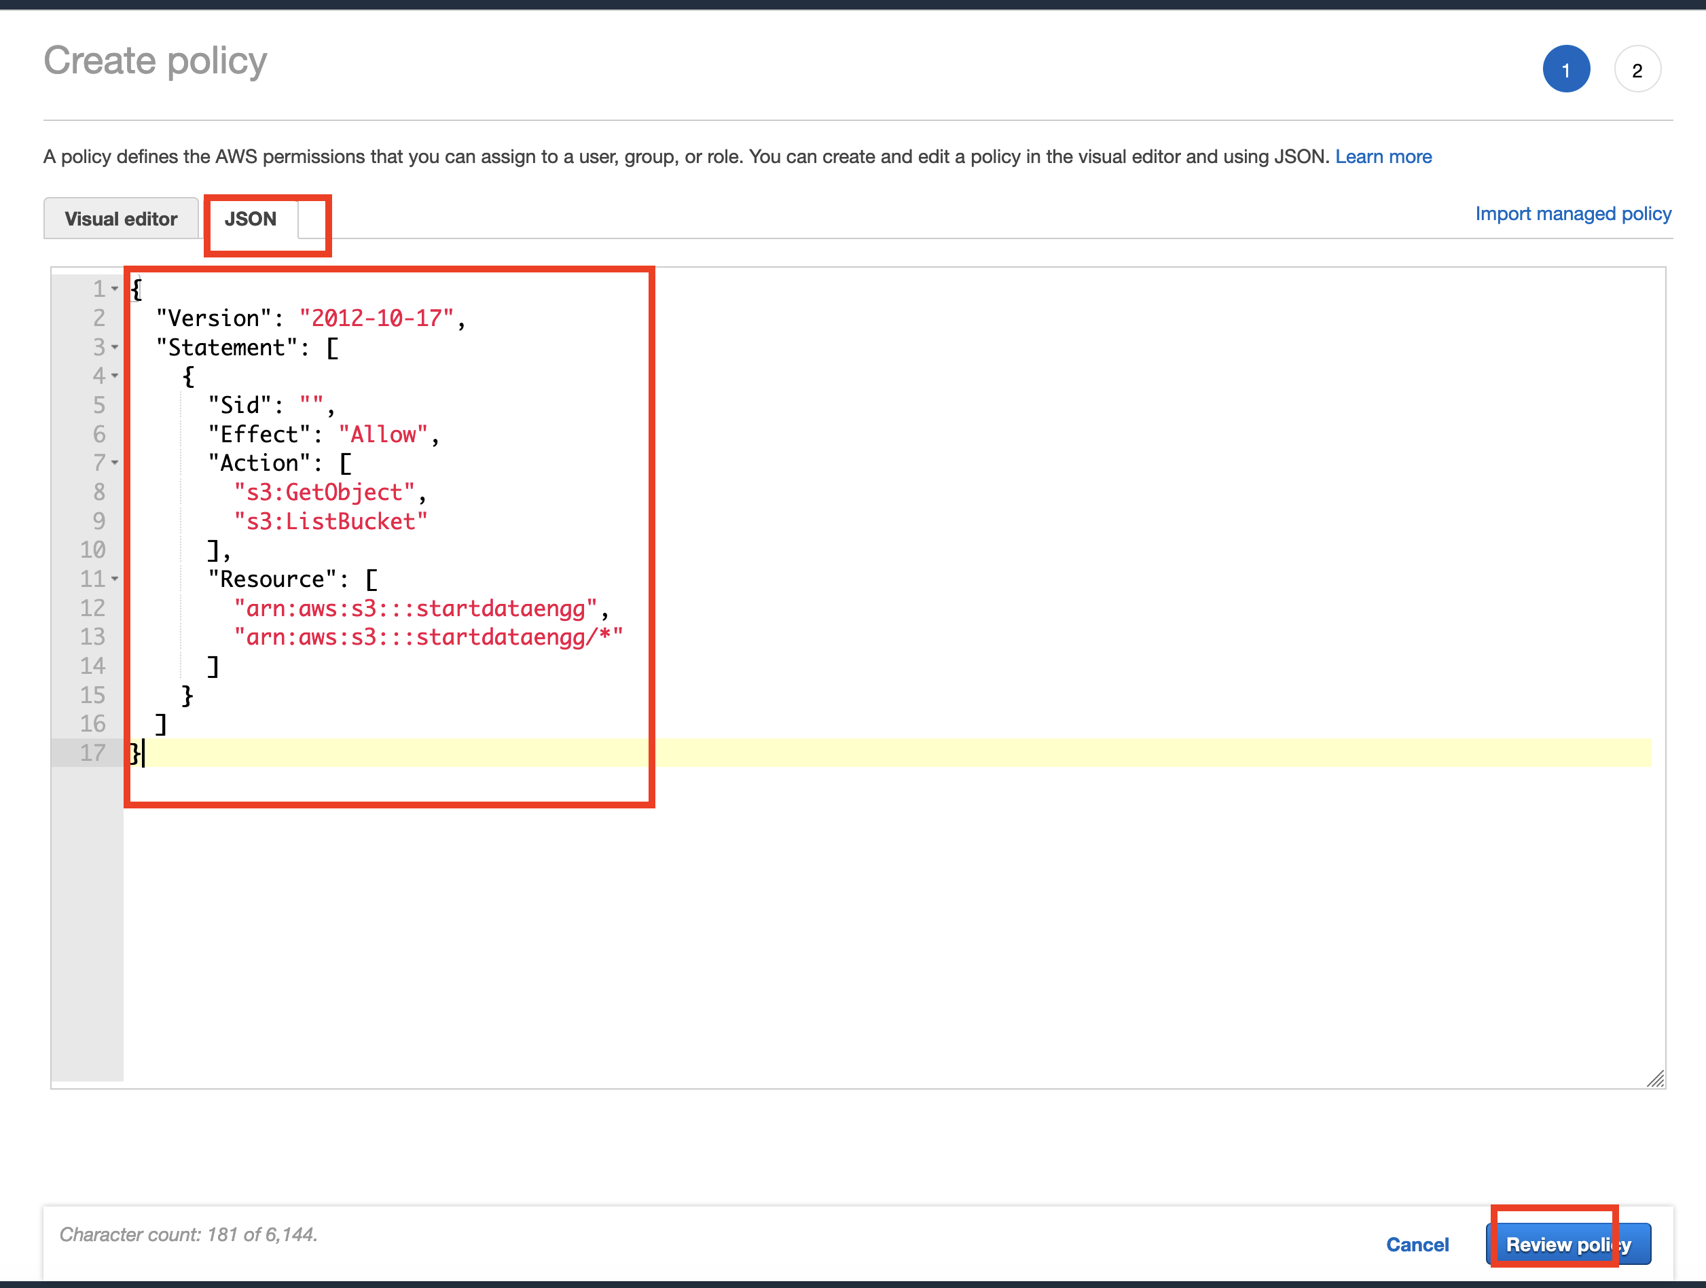Grab the editor resize handle corner

pyautogui.click(x=1654, y=1078)
